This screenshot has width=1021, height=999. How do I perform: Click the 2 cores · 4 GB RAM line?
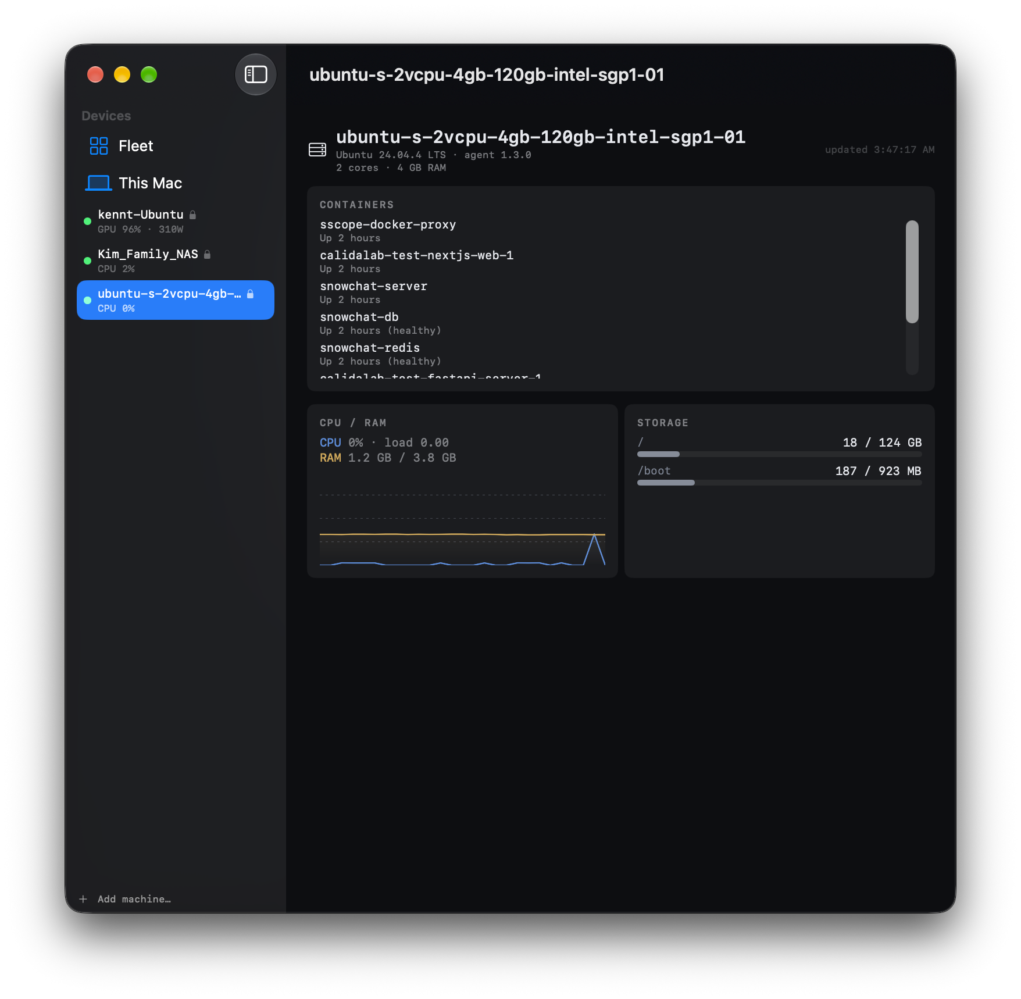[391, 167]
